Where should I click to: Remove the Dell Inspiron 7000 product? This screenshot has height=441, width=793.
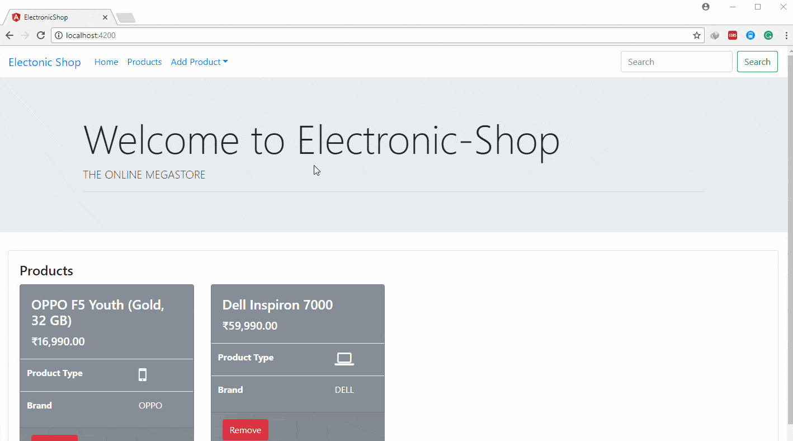(x=246, y=430)
